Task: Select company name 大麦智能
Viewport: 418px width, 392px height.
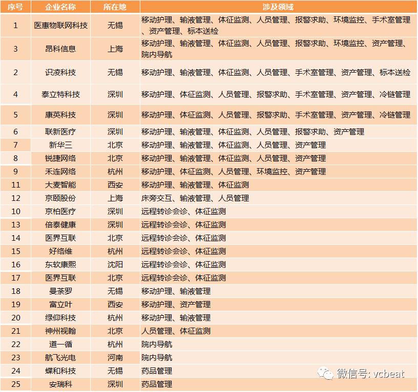Action: 60,185
